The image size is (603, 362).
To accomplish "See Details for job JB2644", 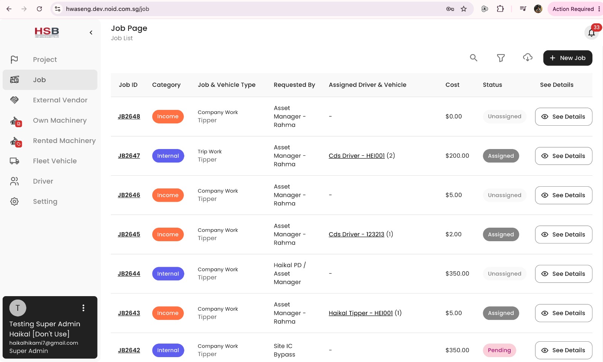I will [x=563, y=274].
